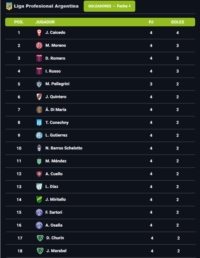Click the JUGADOR column header
200x258 pixels.
[x=45, y=22]
